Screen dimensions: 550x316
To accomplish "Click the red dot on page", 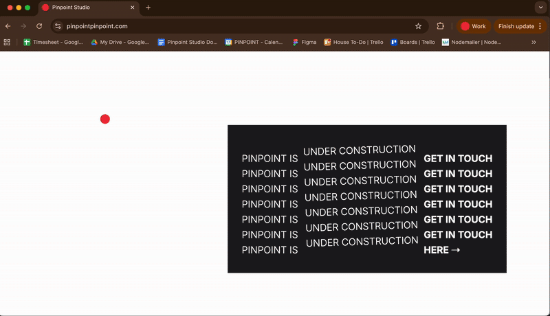I will click(105, 119).
